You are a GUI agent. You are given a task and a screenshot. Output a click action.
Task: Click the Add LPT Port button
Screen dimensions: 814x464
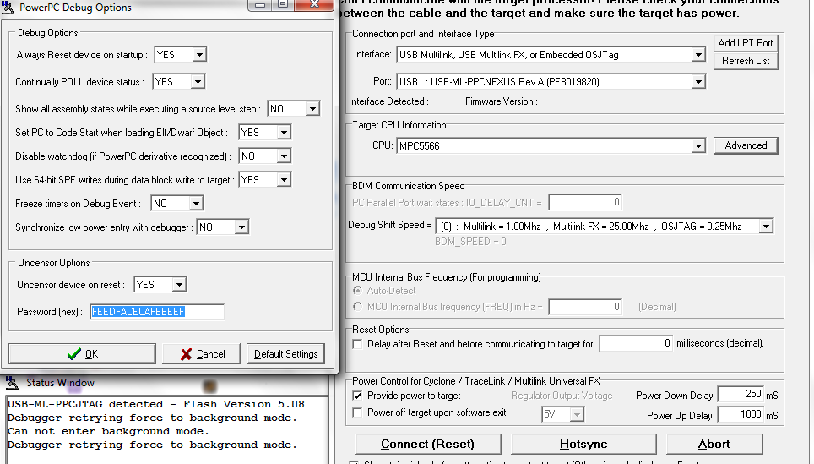pyautogui.click(x=746, y=42)
